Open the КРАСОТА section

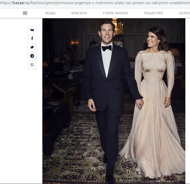[x=79, y=13]
